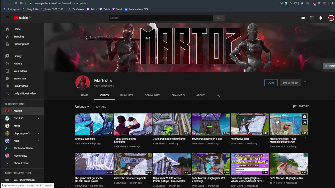335x188 pixels.
Task: Open Library in sidebar
Action: click(x=22, y=56)
